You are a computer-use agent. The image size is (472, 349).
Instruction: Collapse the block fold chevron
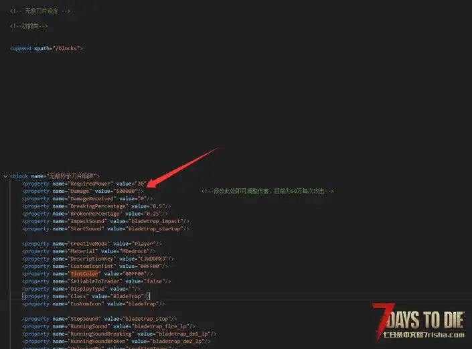[5, 176]
